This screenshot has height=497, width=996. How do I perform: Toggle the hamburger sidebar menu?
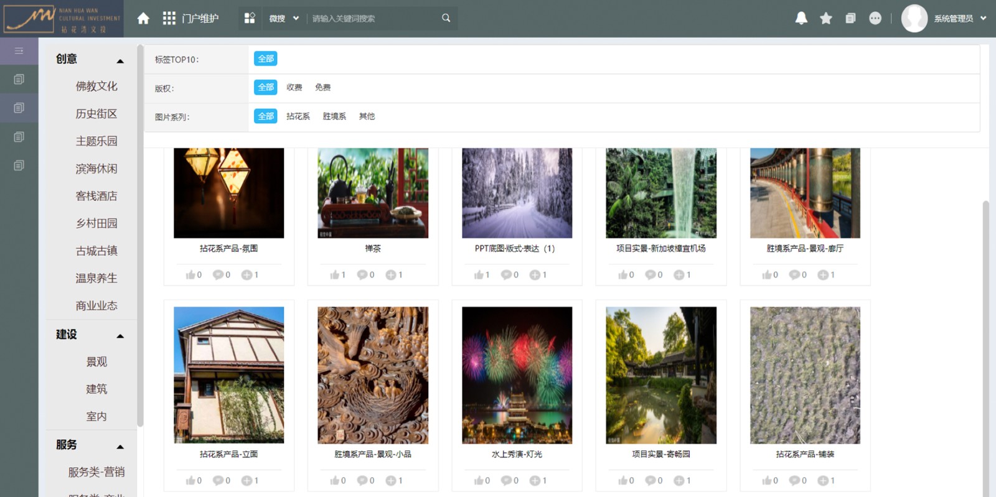click(x=19, y=50)
